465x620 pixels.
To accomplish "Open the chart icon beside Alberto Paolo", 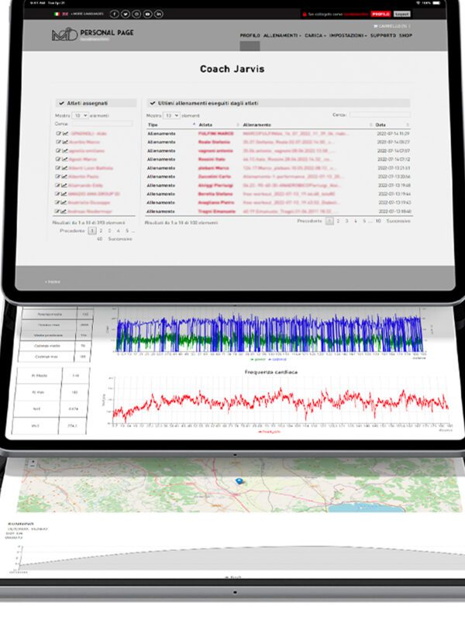I will pyautogui.click(x=65, y=176).
